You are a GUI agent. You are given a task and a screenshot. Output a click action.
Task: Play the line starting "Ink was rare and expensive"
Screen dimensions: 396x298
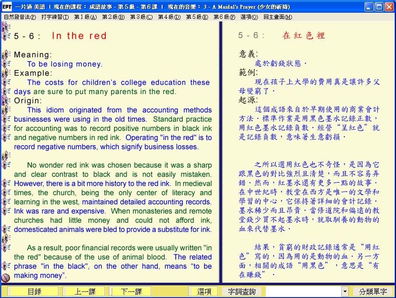(6, 211)
